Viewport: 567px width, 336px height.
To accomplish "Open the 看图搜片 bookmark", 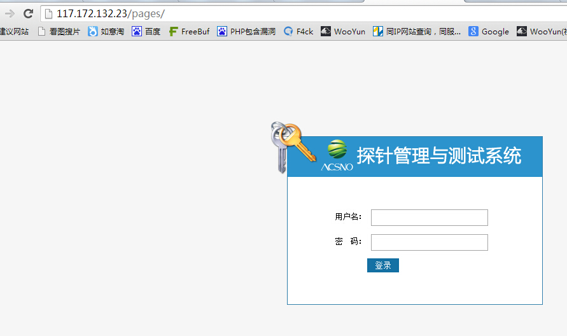I will click(x=59, y=32).
